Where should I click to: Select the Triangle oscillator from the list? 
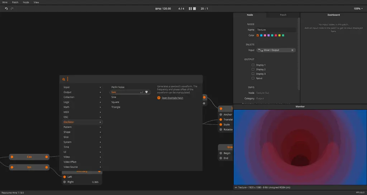click(116, 107)
